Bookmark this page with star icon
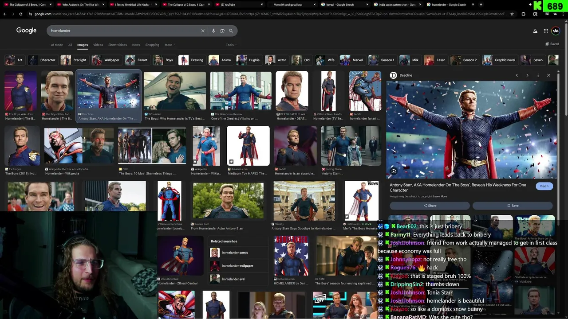 click(512, 14)
